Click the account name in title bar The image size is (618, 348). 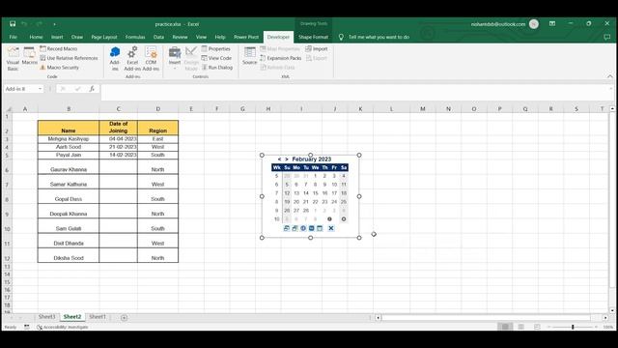click(x=498, y=24)
